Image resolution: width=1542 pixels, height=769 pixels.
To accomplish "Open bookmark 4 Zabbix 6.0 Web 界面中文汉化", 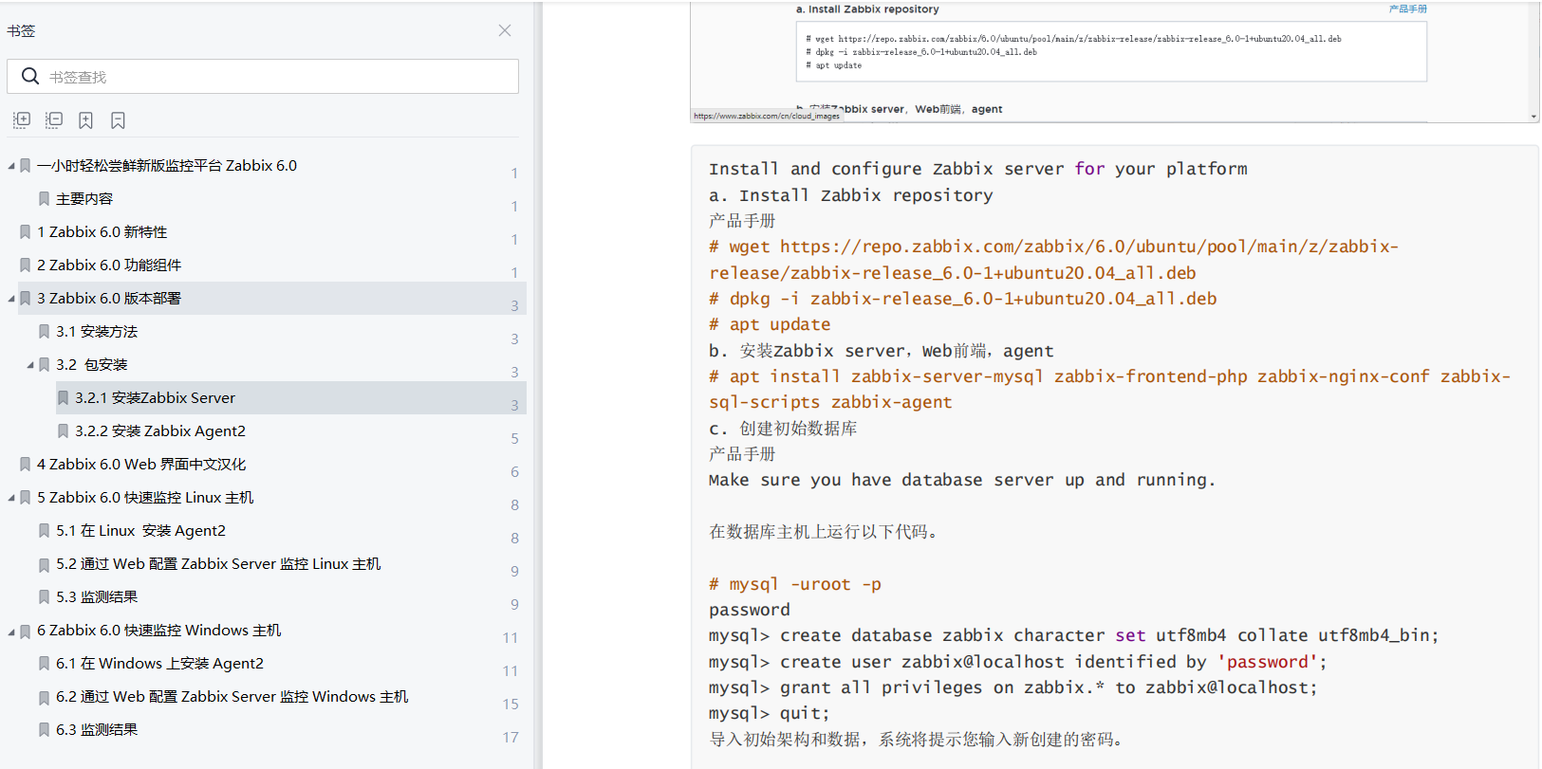I will coord(141,464).
